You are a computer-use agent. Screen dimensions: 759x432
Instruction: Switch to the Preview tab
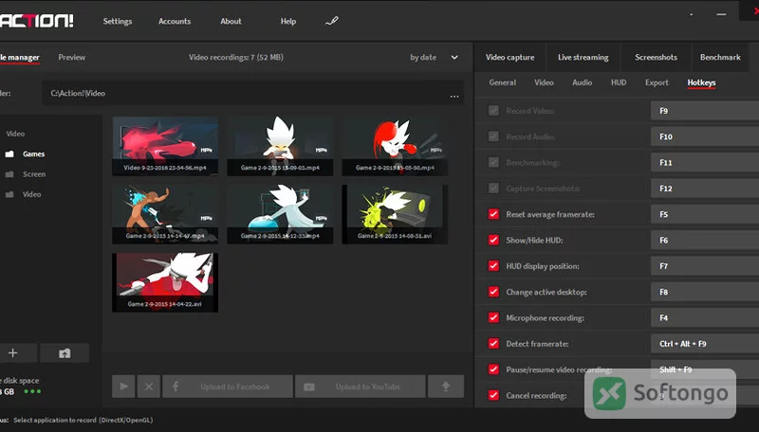[72, 57]
